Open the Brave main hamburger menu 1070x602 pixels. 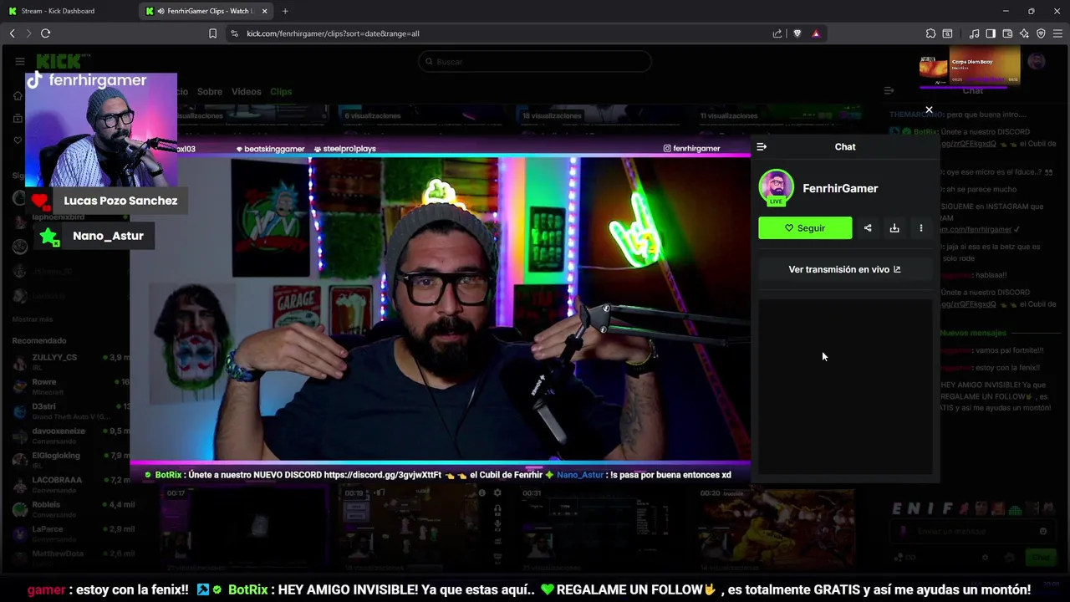click(x=1057, y=33)
